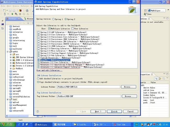Click the Cancel button
Image resolution: width=170 pixels, height=127 pixels.
[131, 111]
